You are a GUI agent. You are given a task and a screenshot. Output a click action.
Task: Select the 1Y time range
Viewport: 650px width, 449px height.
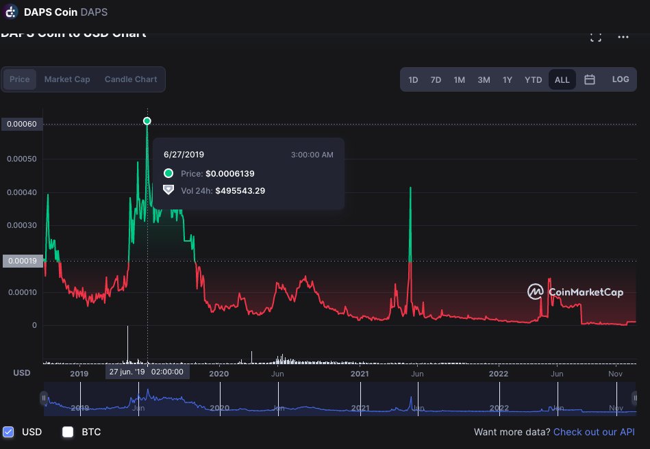coord(508,79)
